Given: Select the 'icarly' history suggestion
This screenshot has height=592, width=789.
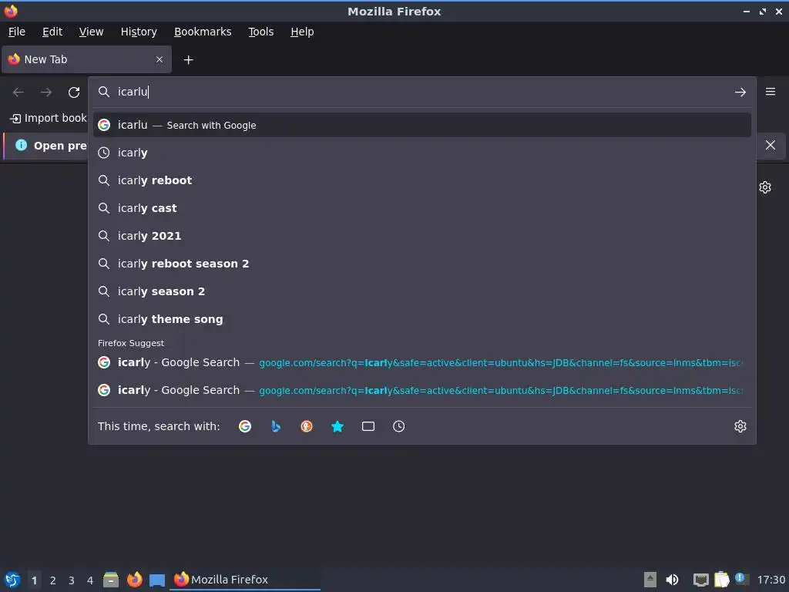Looking at the screenshot, I should pyautogui.click(x=421, y=153).
